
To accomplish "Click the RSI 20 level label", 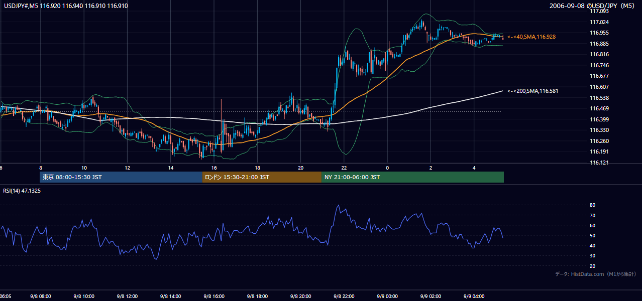I will pyautogui.click(x=592, y=266).
